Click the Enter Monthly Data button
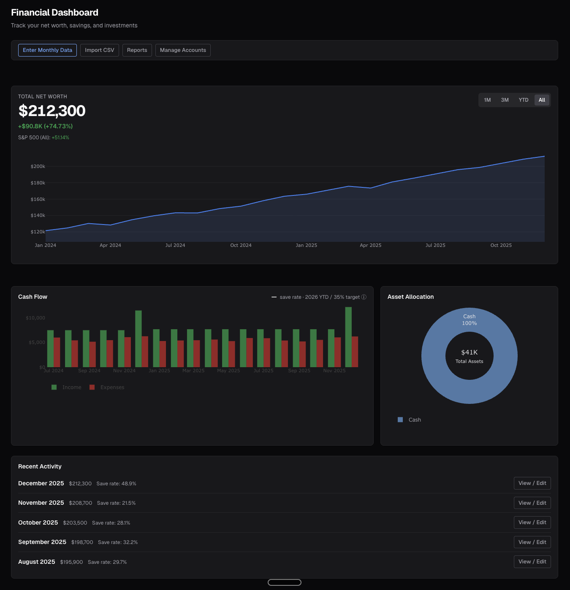Screen dimensions: 570x590 (x=47, y=50)
